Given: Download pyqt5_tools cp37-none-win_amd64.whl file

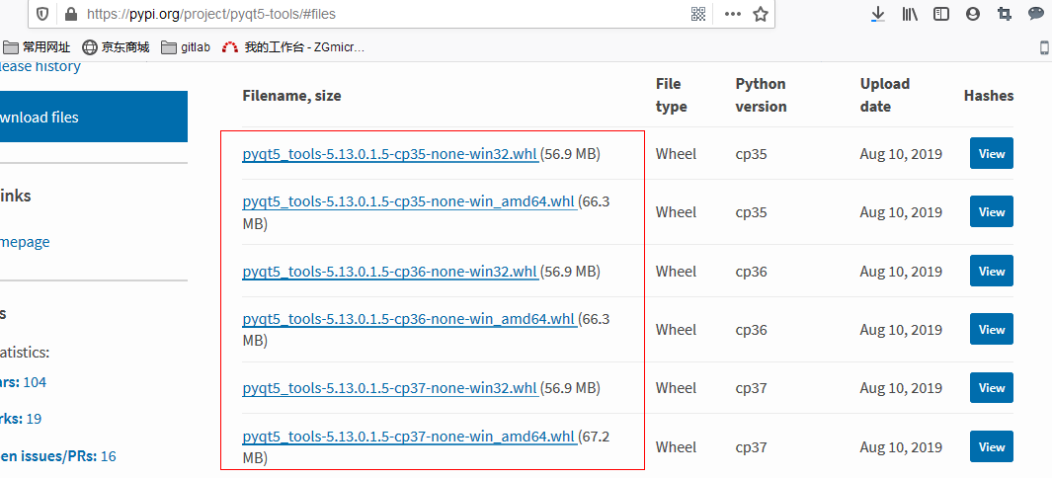Looking at the screenshot, I should 409,436.
